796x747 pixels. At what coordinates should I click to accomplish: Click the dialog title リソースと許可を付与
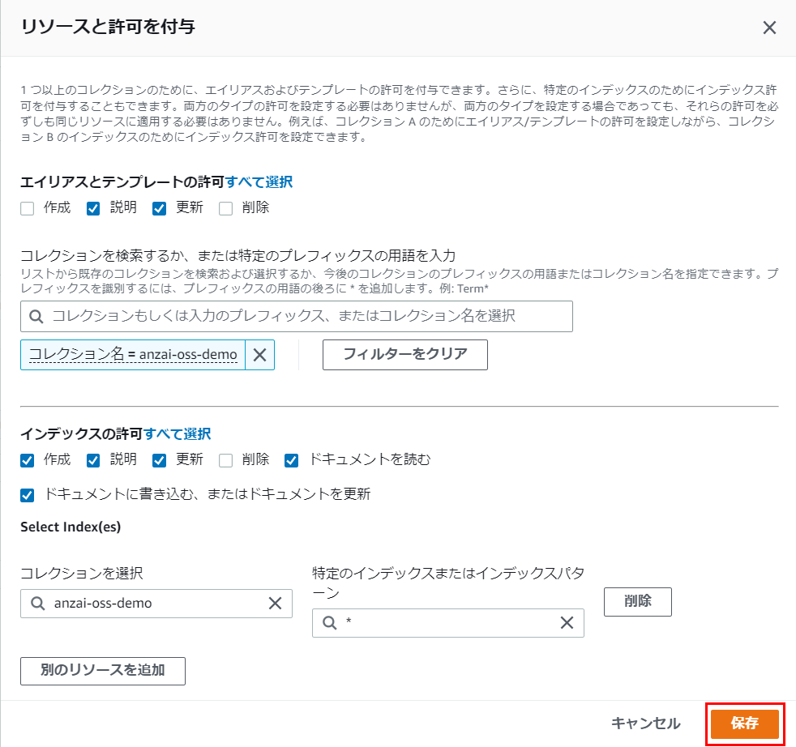coord(108,27)
